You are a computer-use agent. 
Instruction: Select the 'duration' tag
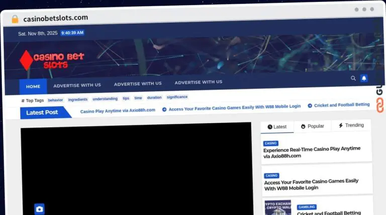click(154, 97)
